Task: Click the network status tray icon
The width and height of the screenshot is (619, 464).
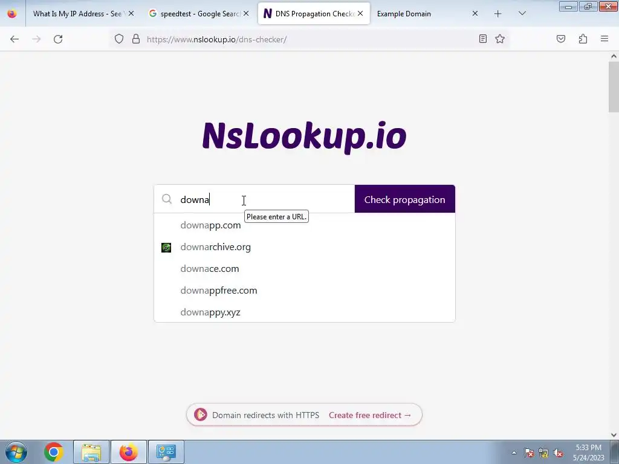Action: tap(543, 453)
